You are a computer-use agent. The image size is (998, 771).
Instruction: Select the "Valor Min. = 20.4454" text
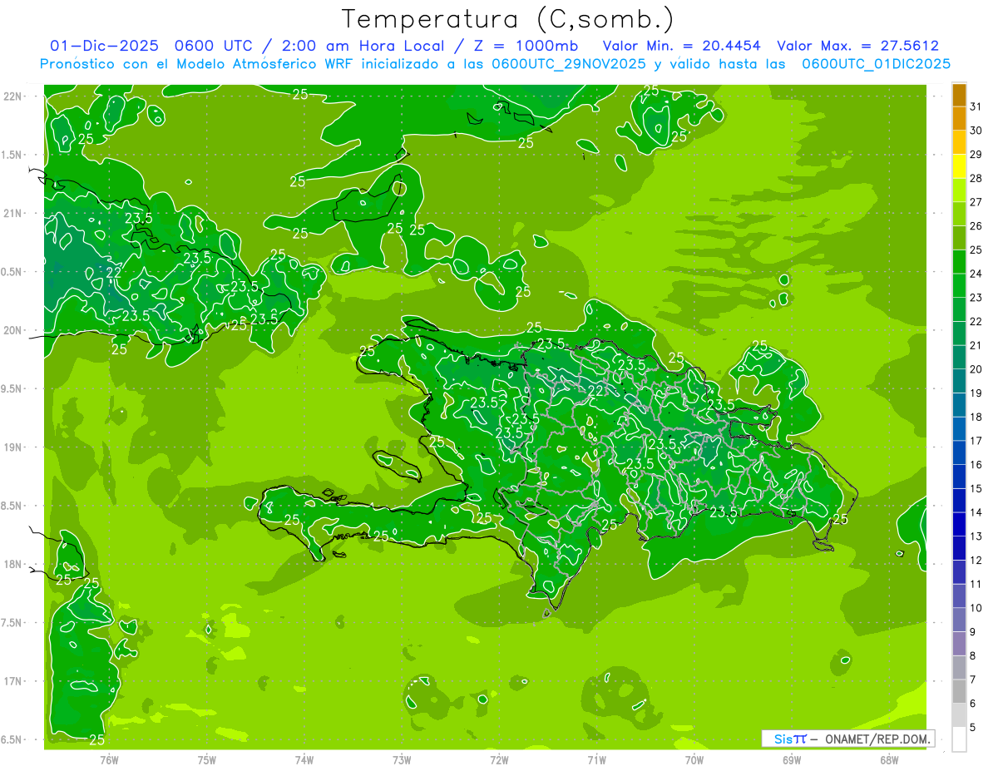[x=681, y=46]
